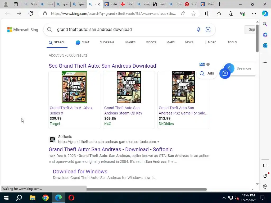Open Softonic San Andreas Download result
271x203 pixels.
point(111,149)
